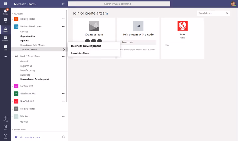Click the New York #03 team avatar
Viewport: 238px width, 141px height.
(16, 101)
